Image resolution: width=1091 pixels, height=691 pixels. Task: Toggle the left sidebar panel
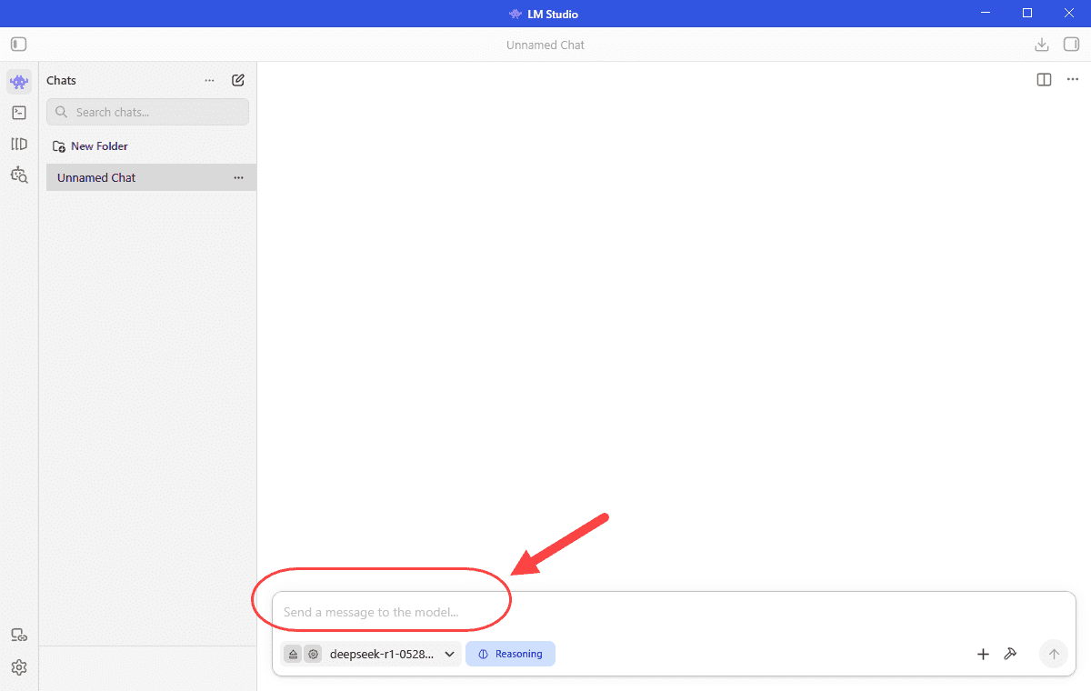click(19, 44)
